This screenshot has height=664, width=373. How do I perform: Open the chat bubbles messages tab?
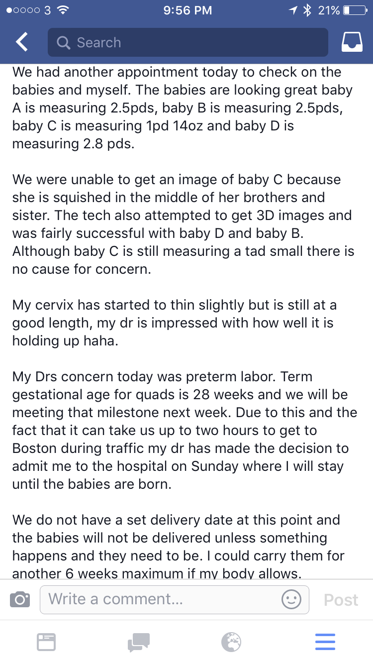[139, 642]
